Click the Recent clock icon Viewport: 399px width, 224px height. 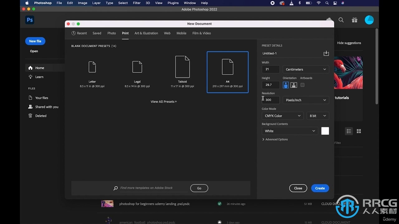74,33
